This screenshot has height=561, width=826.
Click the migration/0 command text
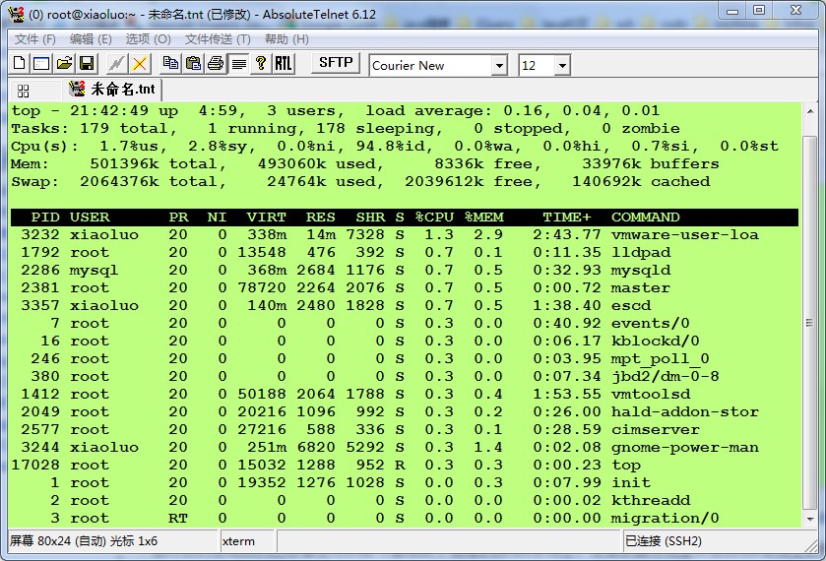click(x=665, y=519)
